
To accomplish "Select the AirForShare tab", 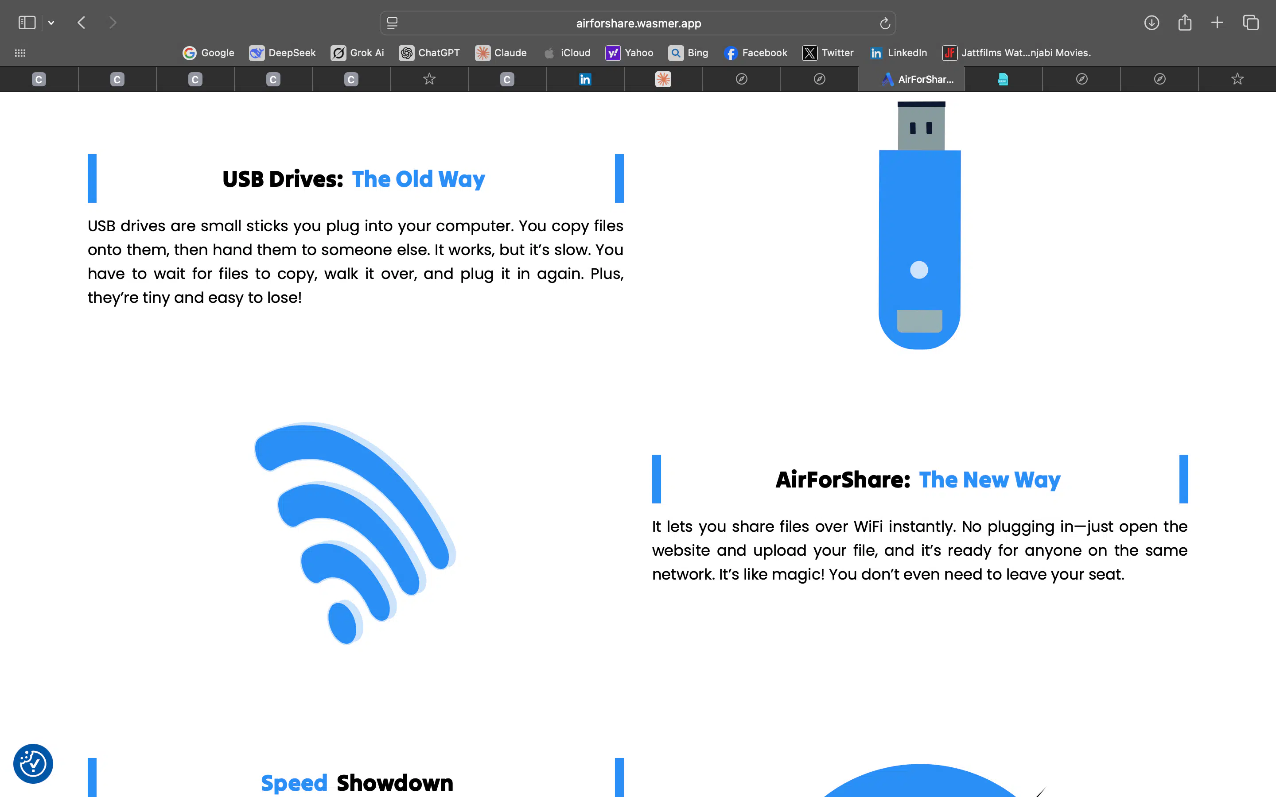I will coord(912,79).
